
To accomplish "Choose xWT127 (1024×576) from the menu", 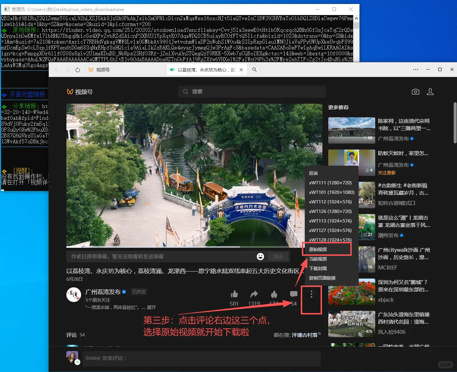I will [x=331, y=230].
